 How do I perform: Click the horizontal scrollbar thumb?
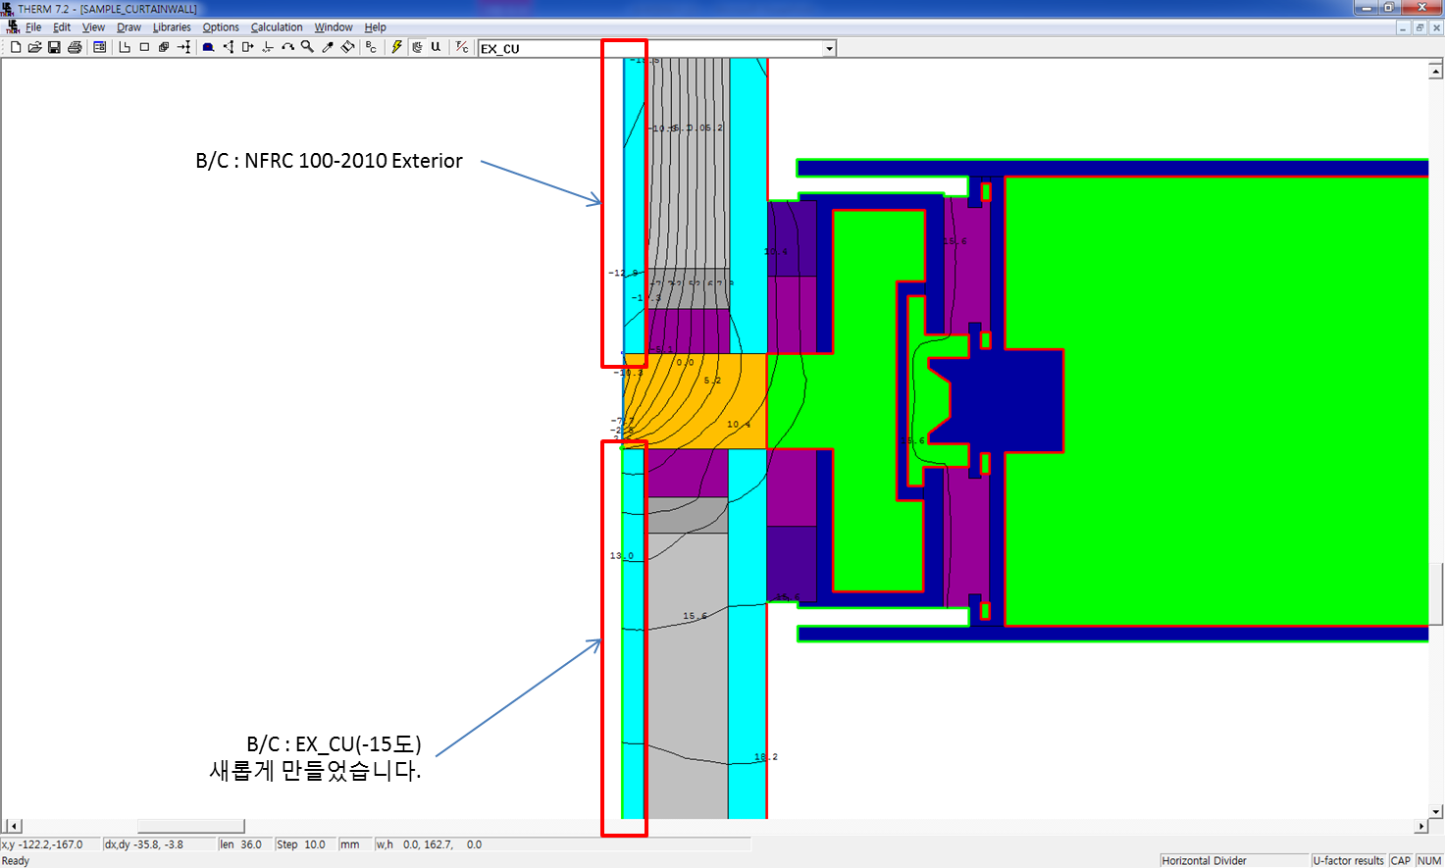click(x=190, y=827)
